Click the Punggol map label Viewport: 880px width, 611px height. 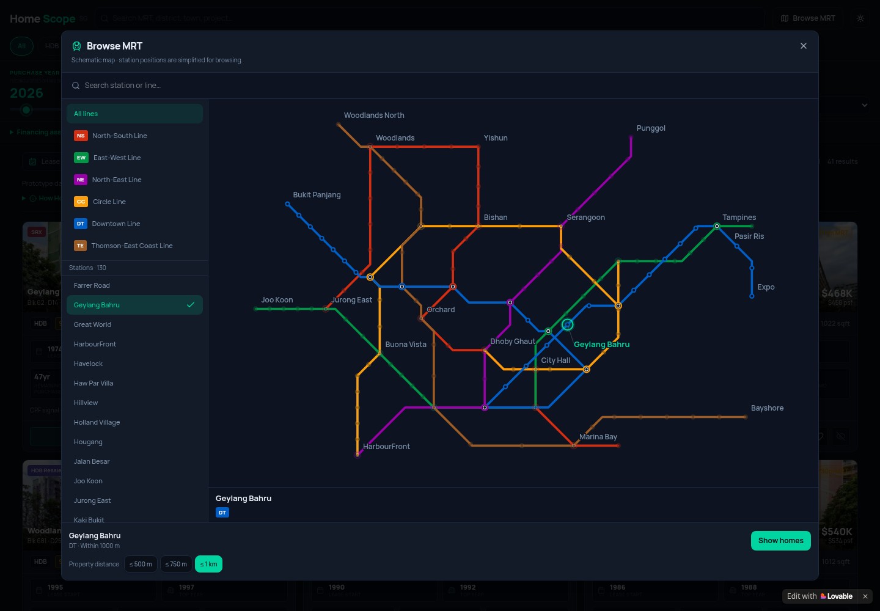[x=651, y=128]
